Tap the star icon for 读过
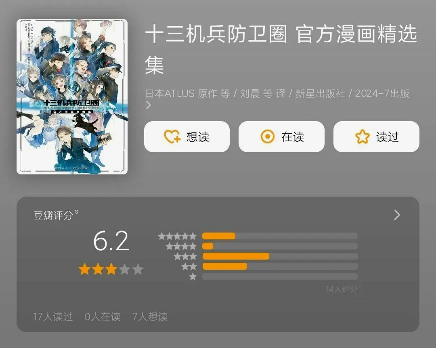436x348 pixels. (x=362, y=136)
